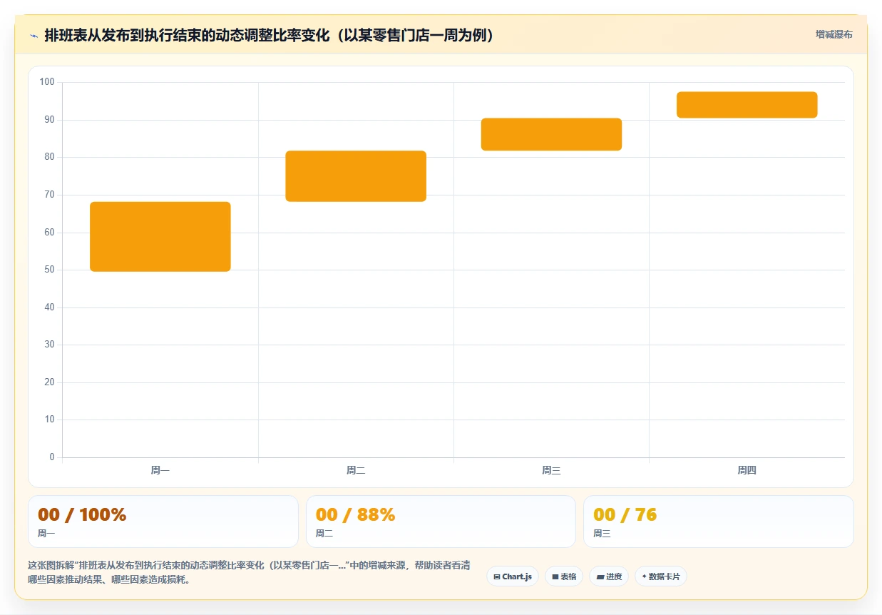This screenshot has width=882, height=615.
Task: Click the chart title 排班表从发布到执行结束的动态调整比率变化
Action: pyautogui.click(x=269, y=35)
